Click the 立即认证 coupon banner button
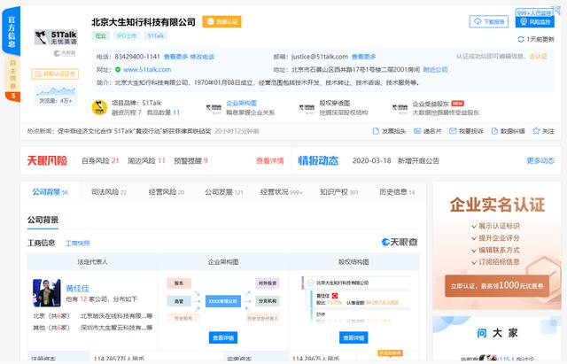567x364 pixels. (x=497, y=285)
